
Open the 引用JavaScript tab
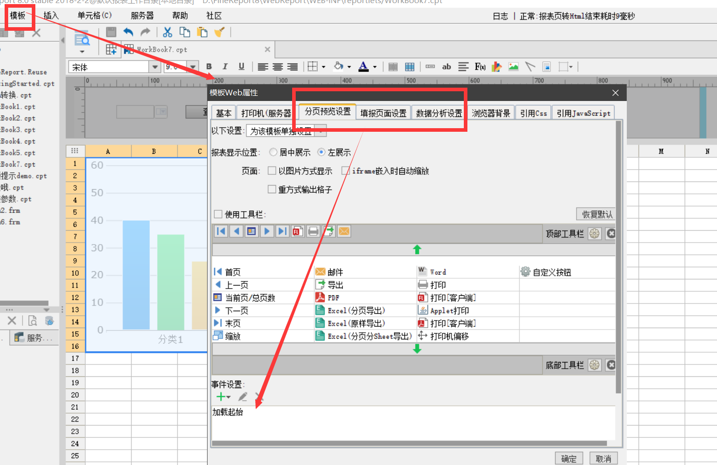tap(584, 113)
